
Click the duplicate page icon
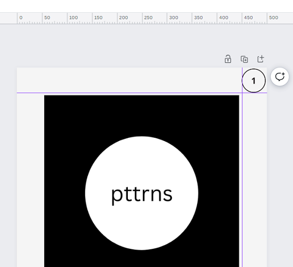tap(244, 59)
